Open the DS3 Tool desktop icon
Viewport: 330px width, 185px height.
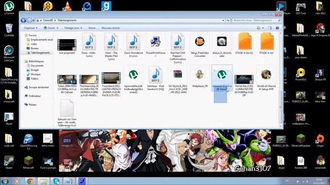[x=301, y=8]
